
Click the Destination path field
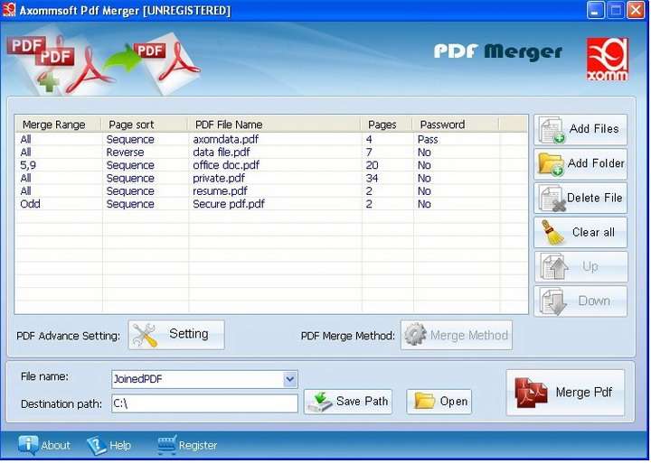[x=204, y=403]
